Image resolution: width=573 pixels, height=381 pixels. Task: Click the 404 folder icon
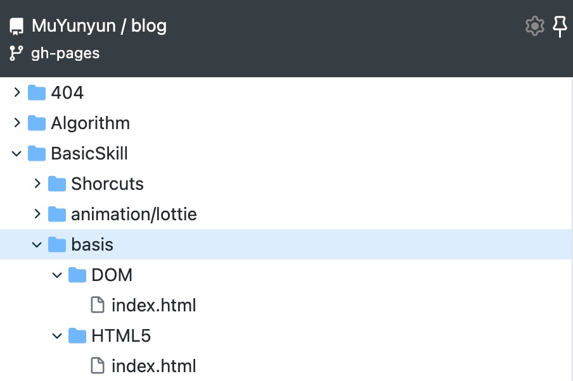[x=37, y=93]
